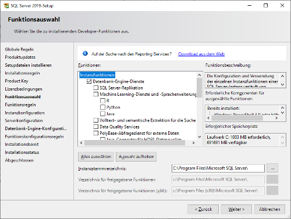Select Funktionskonfigurationsregeln step
Image resolution: width=291 pixels, height=219 pixels.
34,137
